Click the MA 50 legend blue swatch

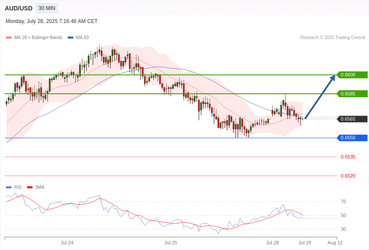coord(70,38)
